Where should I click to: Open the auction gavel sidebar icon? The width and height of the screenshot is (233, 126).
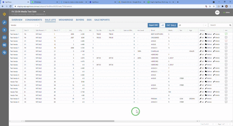pyautogui.click(x=4, y=22)
